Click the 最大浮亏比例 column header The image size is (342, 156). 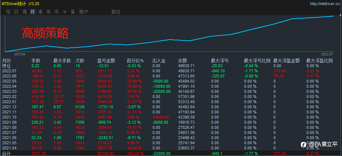(x=257, y=61)
